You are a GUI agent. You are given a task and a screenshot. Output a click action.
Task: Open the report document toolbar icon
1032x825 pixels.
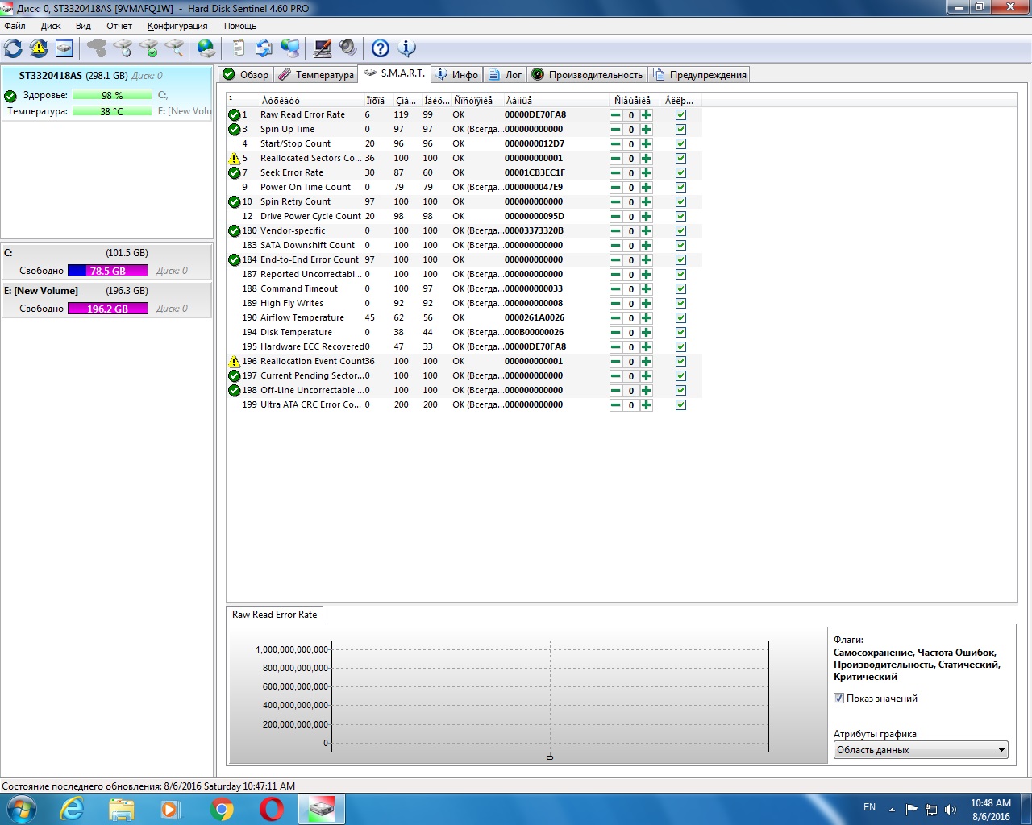click(238, 48)
